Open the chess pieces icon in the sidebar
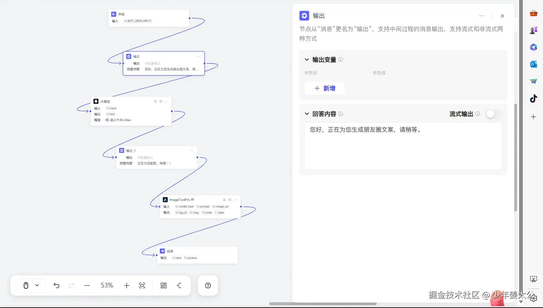 533,30
